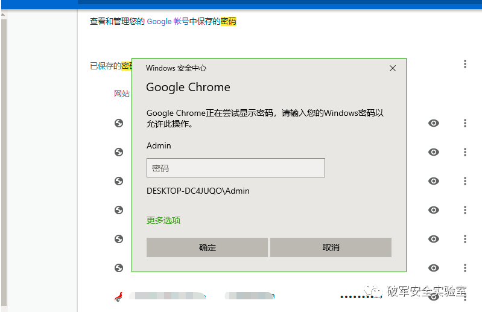Click the scroll-up arrow on the left scrollbar
482x312 pixels.
(4, 14)
